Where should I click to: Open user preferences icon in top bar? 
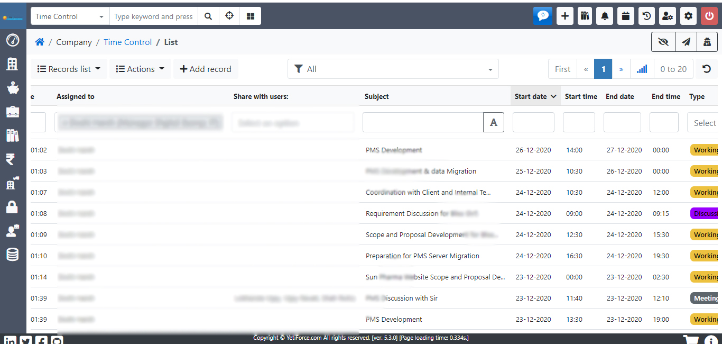click(x=667, y=16)
